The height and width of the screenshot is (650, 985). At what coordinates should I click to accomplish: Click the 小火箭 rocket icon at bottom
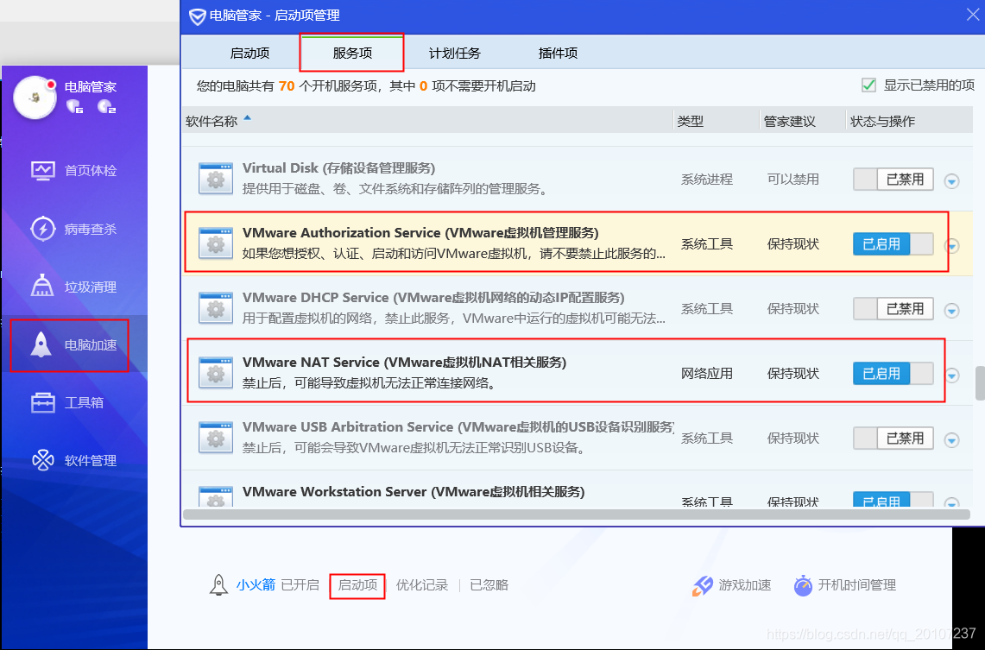click(x=218, y=584)
